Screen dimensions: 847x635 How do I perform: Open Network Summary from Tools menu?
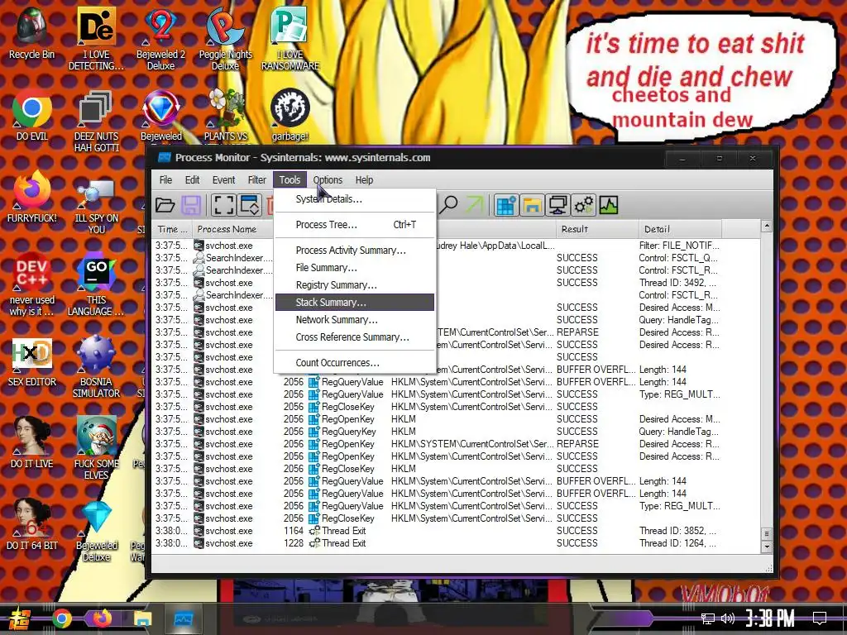coord(354,319)
